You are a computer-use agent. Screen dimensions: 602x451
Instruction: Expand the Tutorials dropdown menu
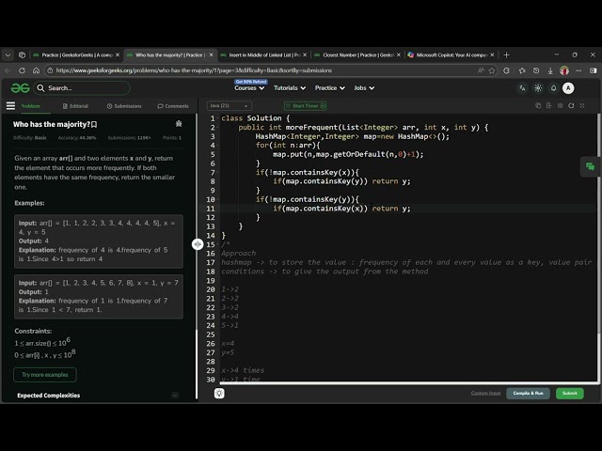pos(288,88)
